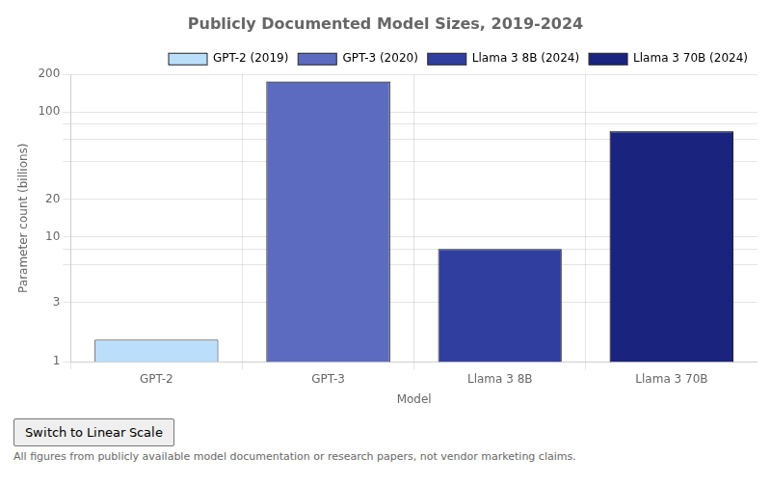Toggle Llama 3 70B (2024) legend swatch

(608, 59)
